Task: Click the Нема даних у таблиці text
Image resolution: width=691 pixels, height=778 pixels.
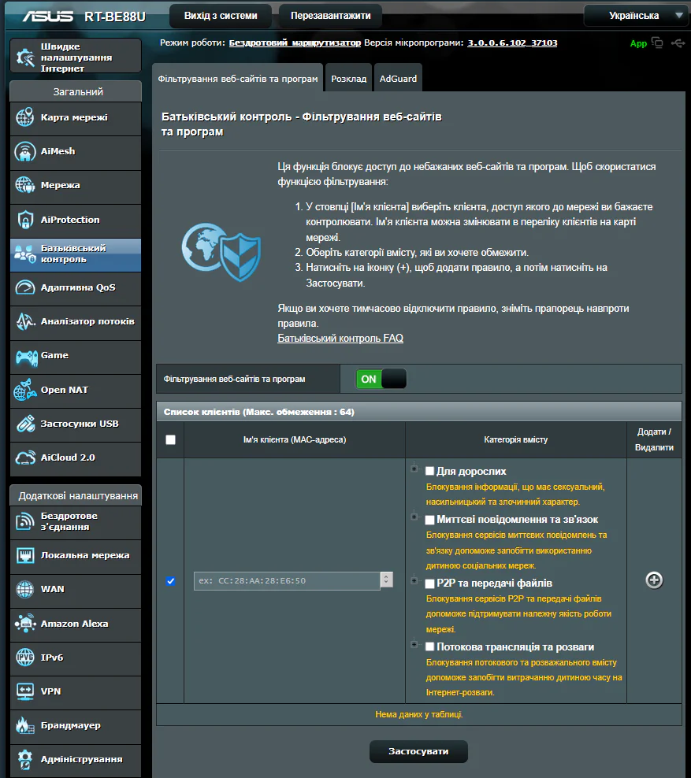Action: pos(419,714)
